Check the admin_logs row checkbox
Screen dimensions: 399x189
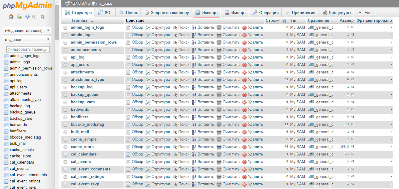65,35
